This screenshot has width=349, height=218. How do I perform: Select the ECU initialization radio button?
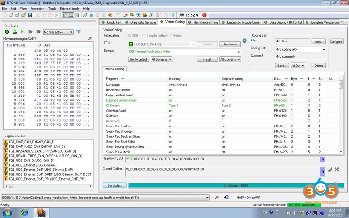coord(130,35)
